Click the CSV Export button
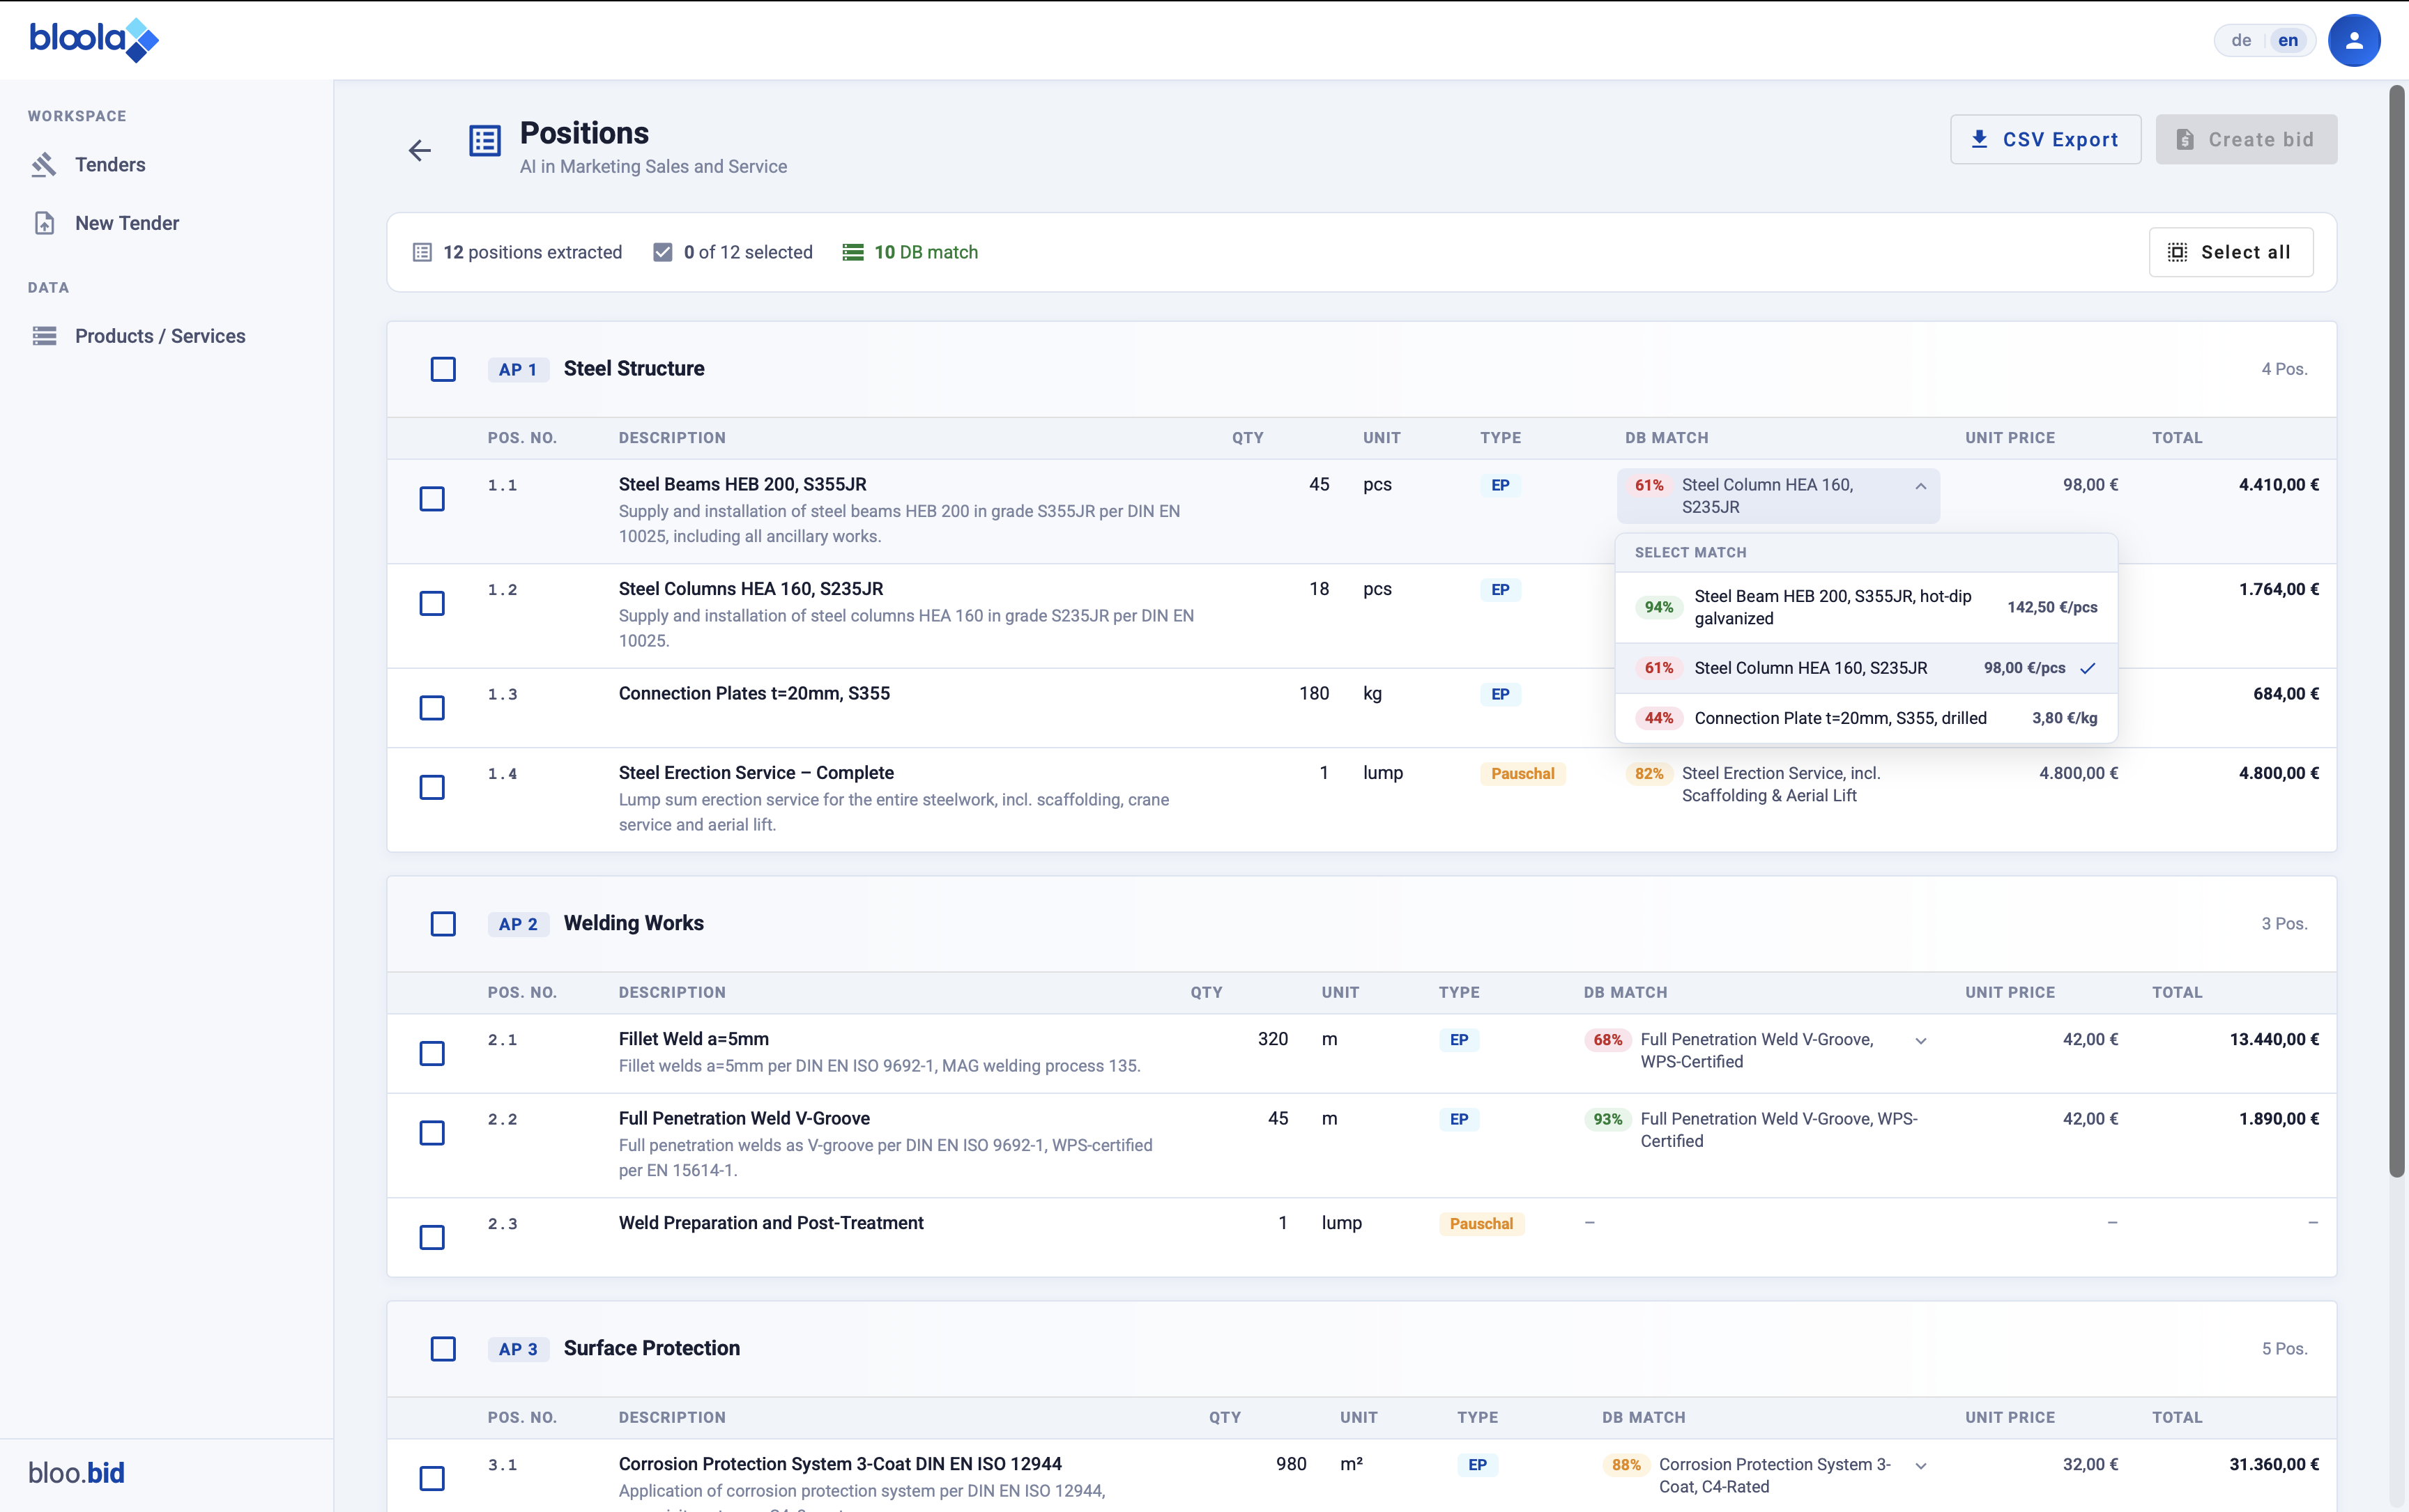 coord(2045,139)
